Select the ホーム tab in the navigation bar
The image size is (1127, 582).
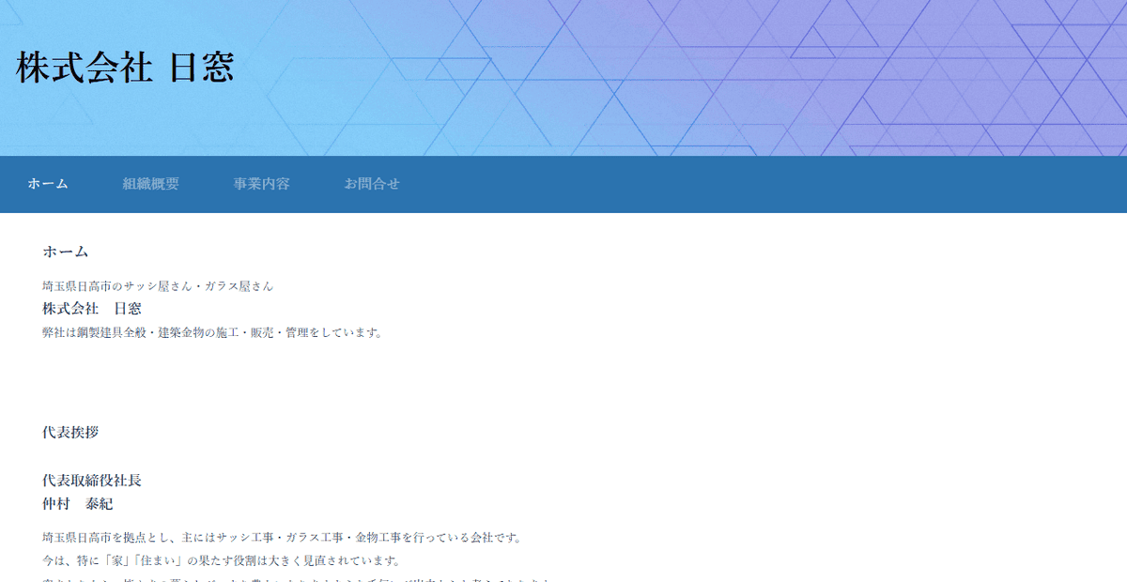coord(47,184)
